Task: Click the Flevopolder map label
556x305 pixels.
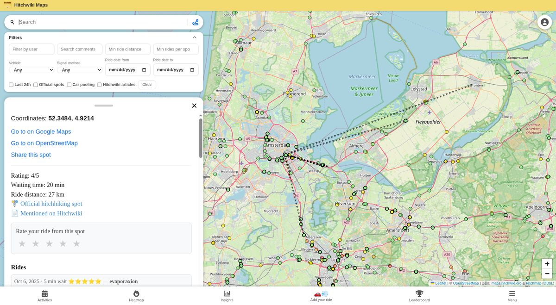Action: 428,122
